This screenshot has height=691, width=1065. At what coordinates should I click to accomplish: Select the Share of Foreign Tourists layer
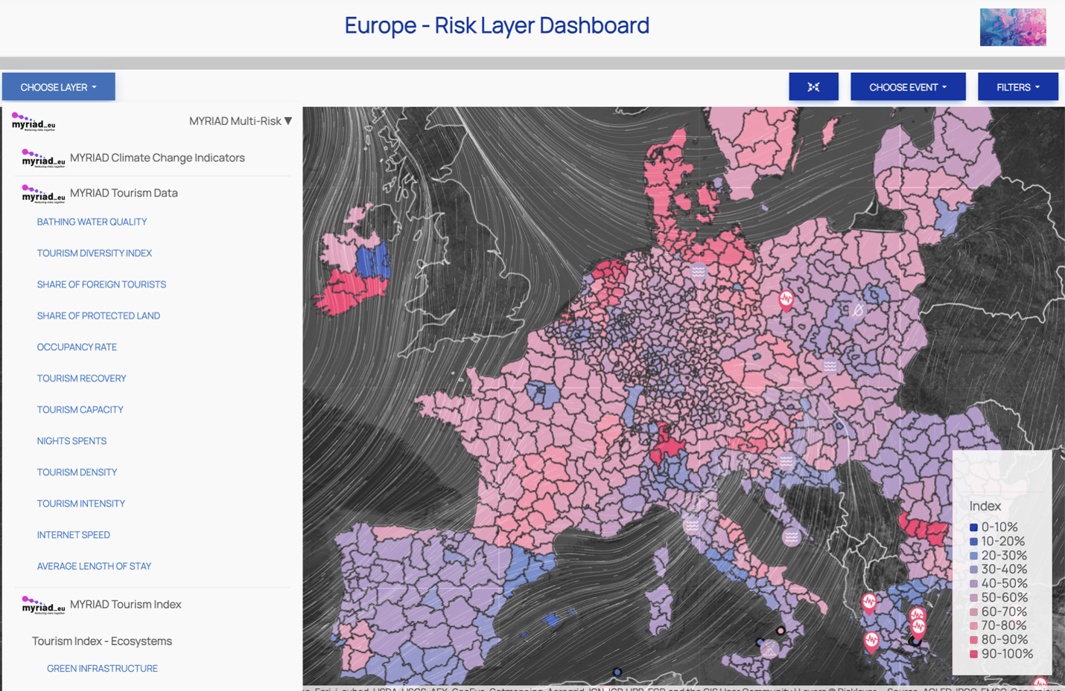[x=101, y=284]
